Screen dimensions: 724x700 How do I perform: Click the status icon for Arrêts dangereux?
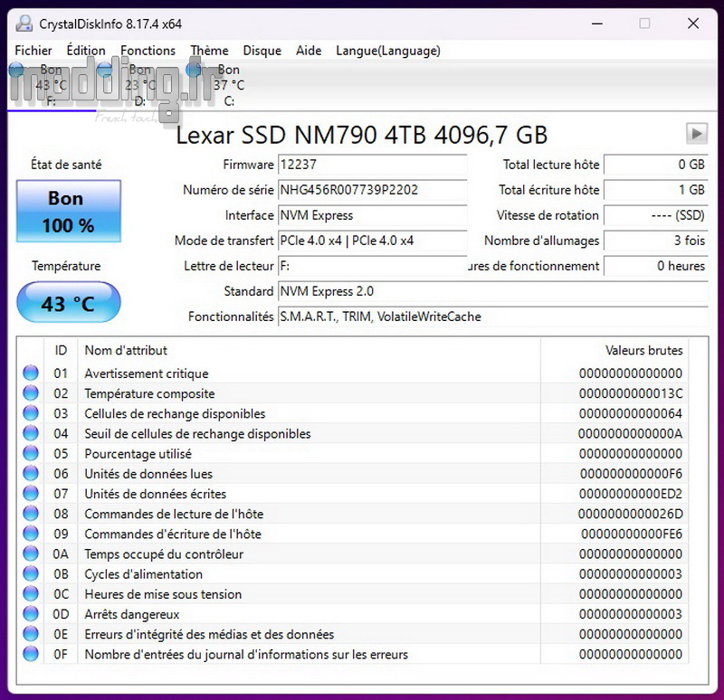31,614
